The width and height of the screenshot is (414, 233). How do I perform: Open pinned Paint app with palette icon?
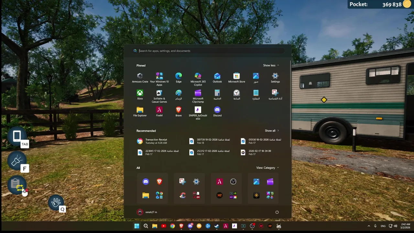click(179, 94)
